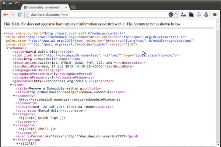Collapse the item element

[11, 85]
